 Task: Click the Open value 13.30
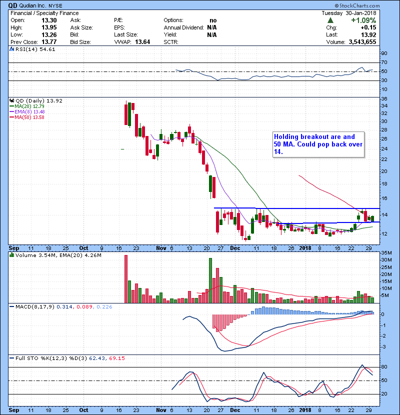(49, 20)
